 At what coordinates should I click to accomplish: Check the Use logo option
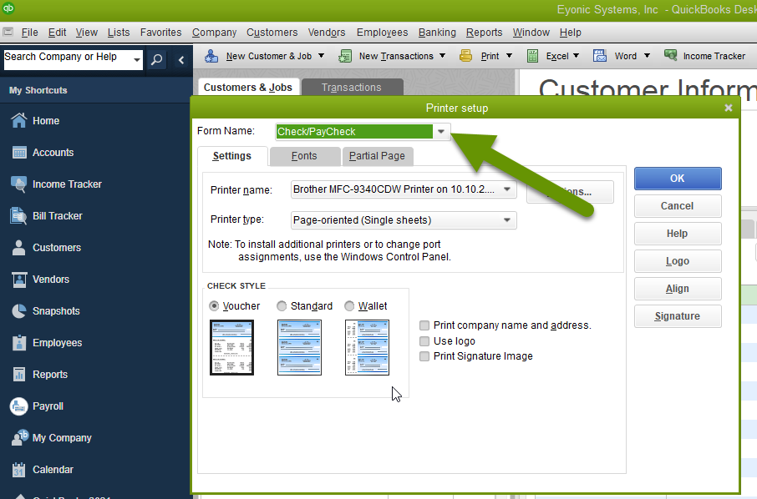(424, 341)
